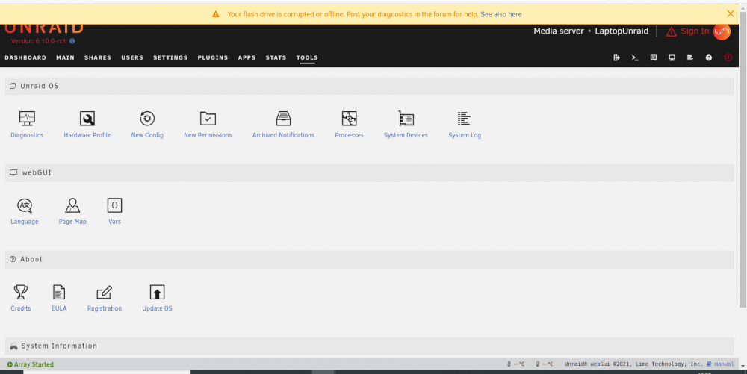747x374 pixels.
Task: Open the Update OS arrow icon
Action: pyautogui.click(x=157, y=292)
